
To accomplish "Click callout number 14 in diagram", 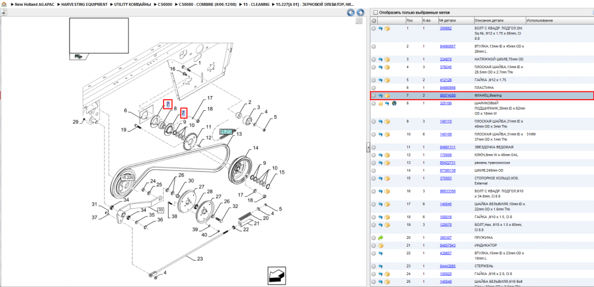I will (255, 148).
